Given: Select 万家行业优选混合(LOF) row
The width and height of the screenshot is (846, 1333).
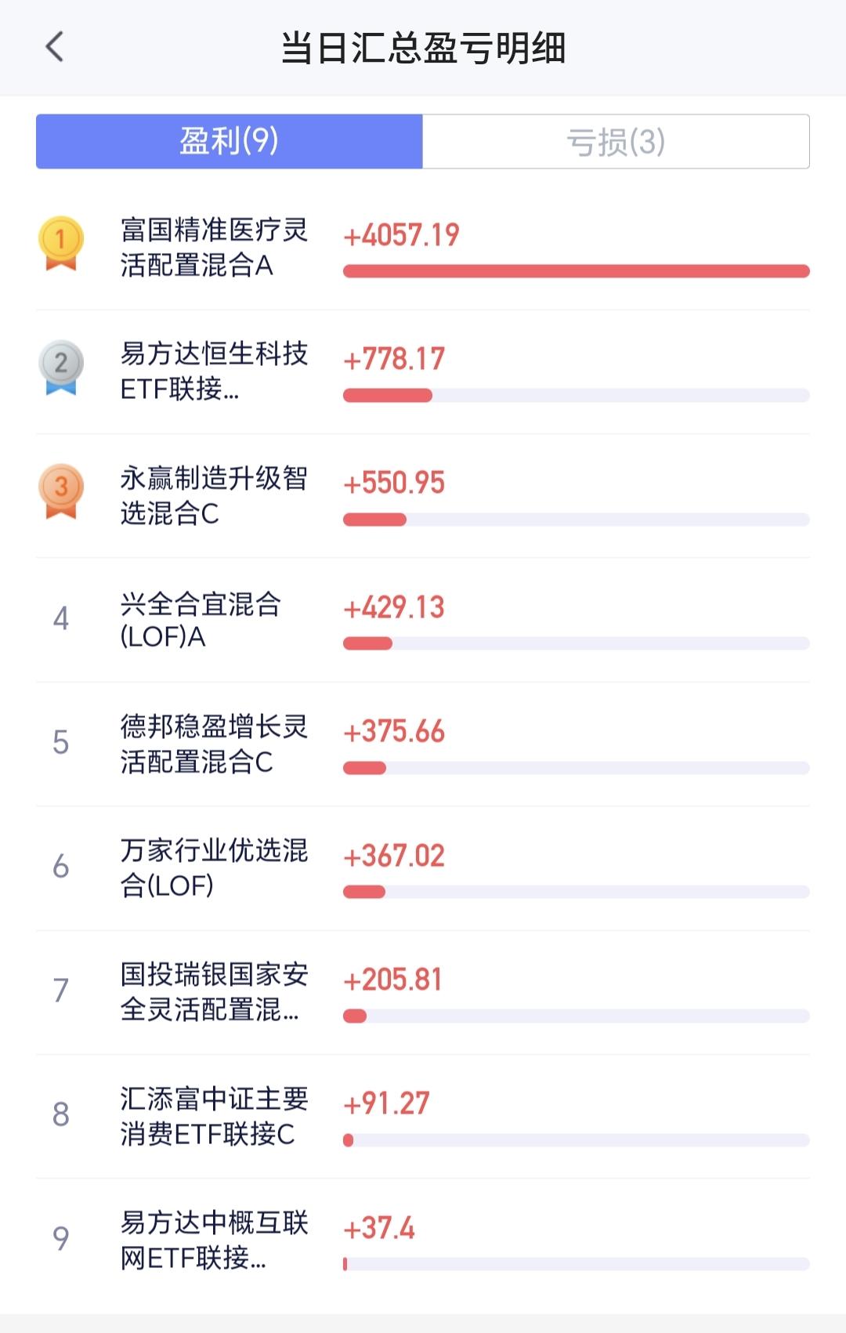Looking at the screenshot, I should click(423, 868).
